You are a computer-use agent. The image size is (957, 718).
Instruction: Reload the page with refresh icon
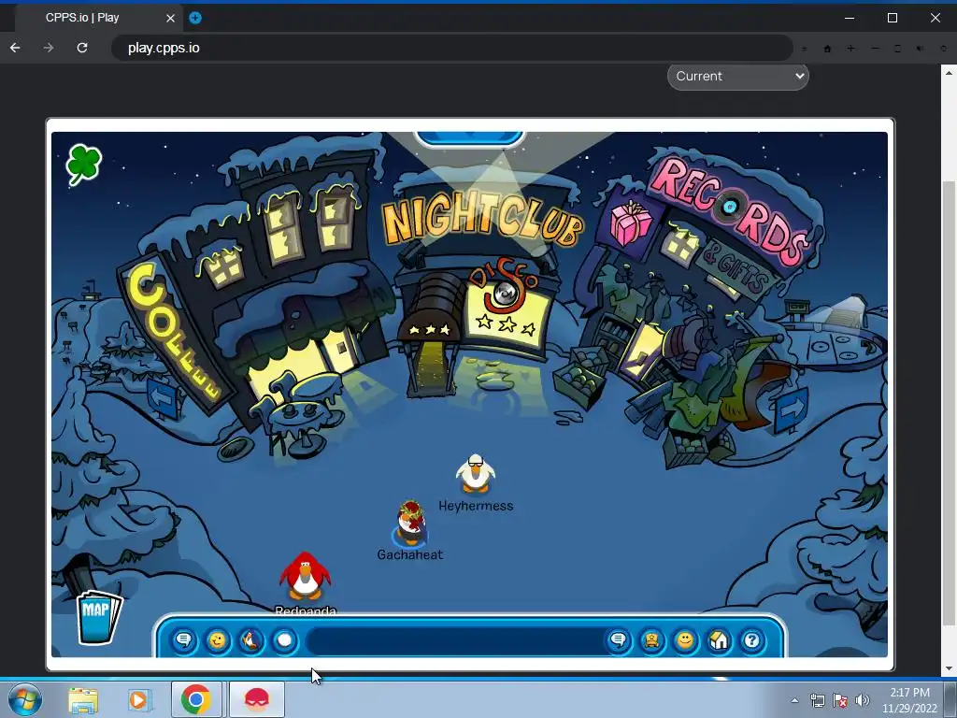[x=82, y=48]
